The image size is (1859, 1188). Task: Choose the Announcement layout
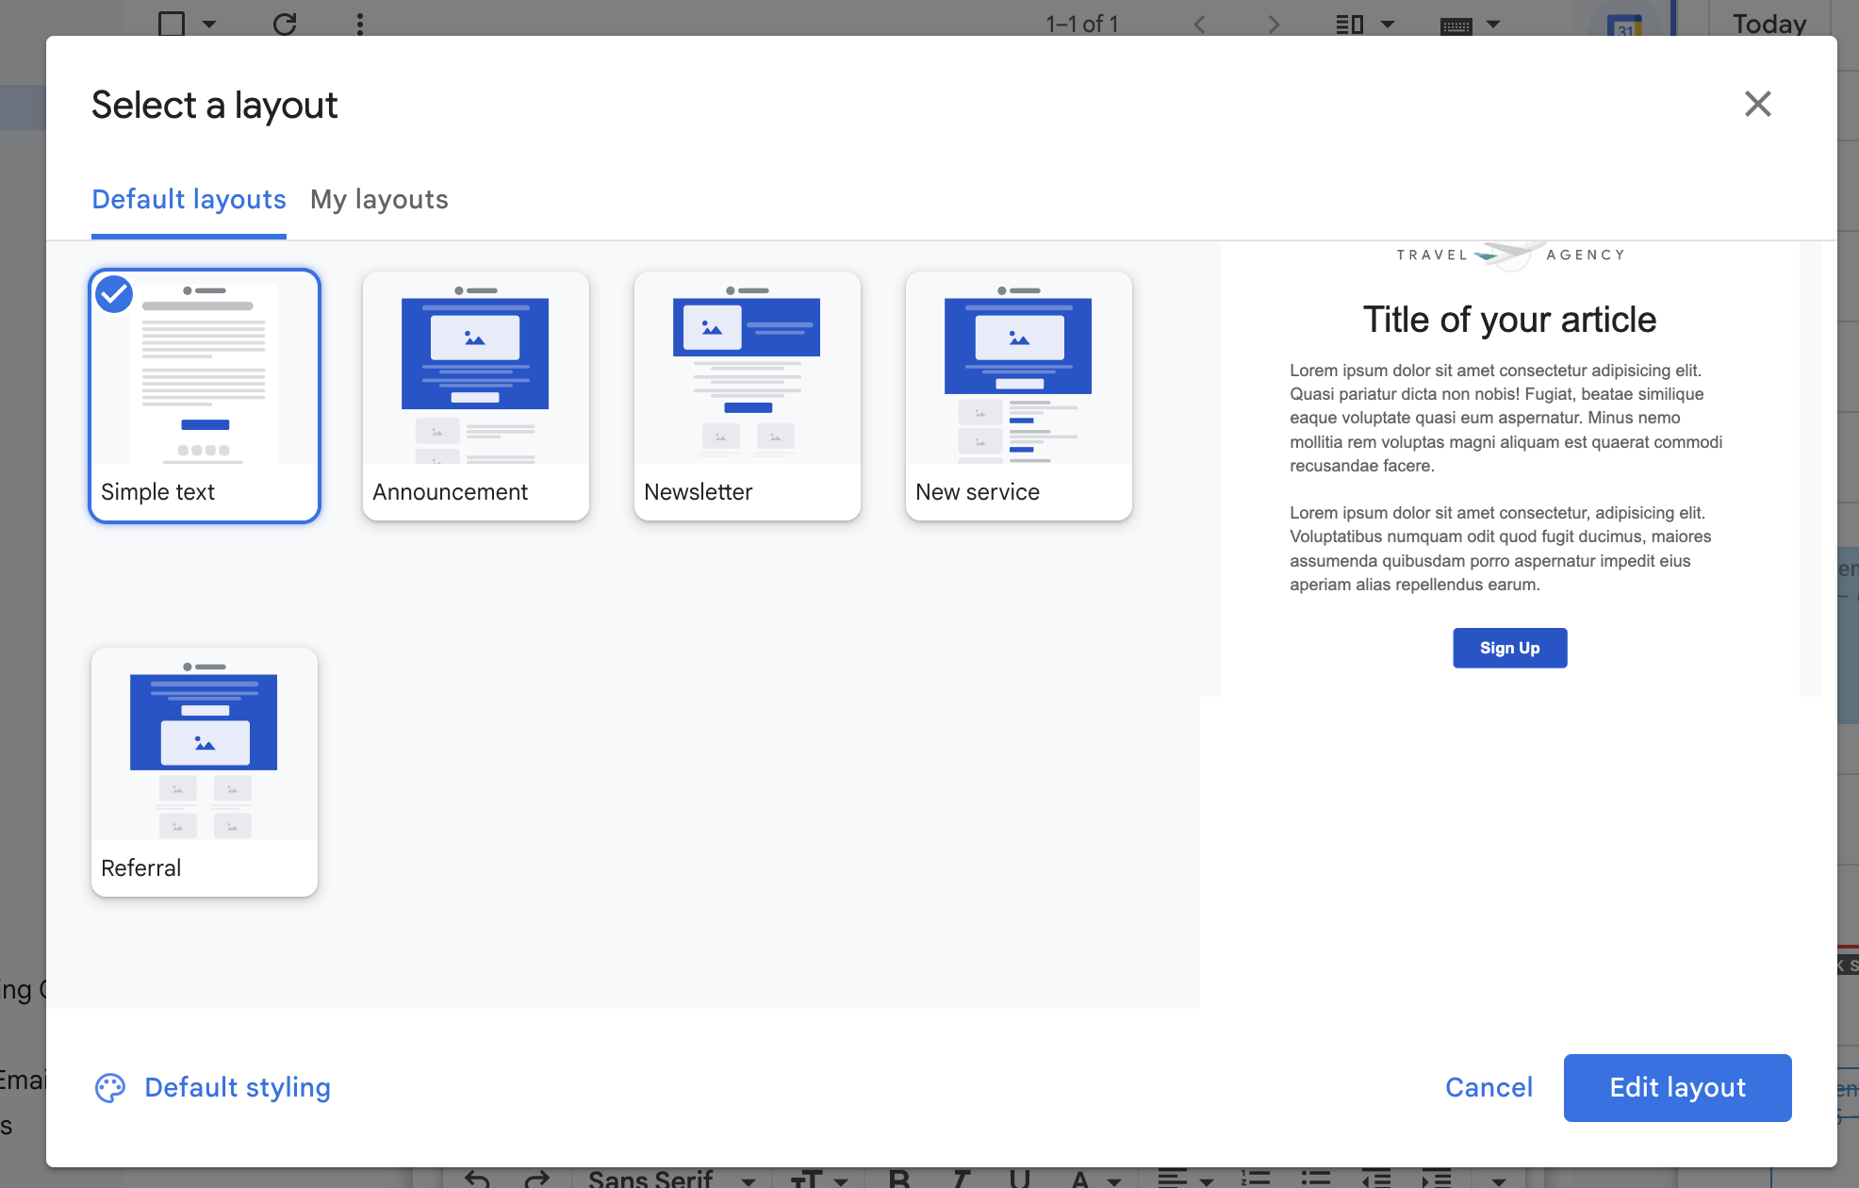click(476, 396)
